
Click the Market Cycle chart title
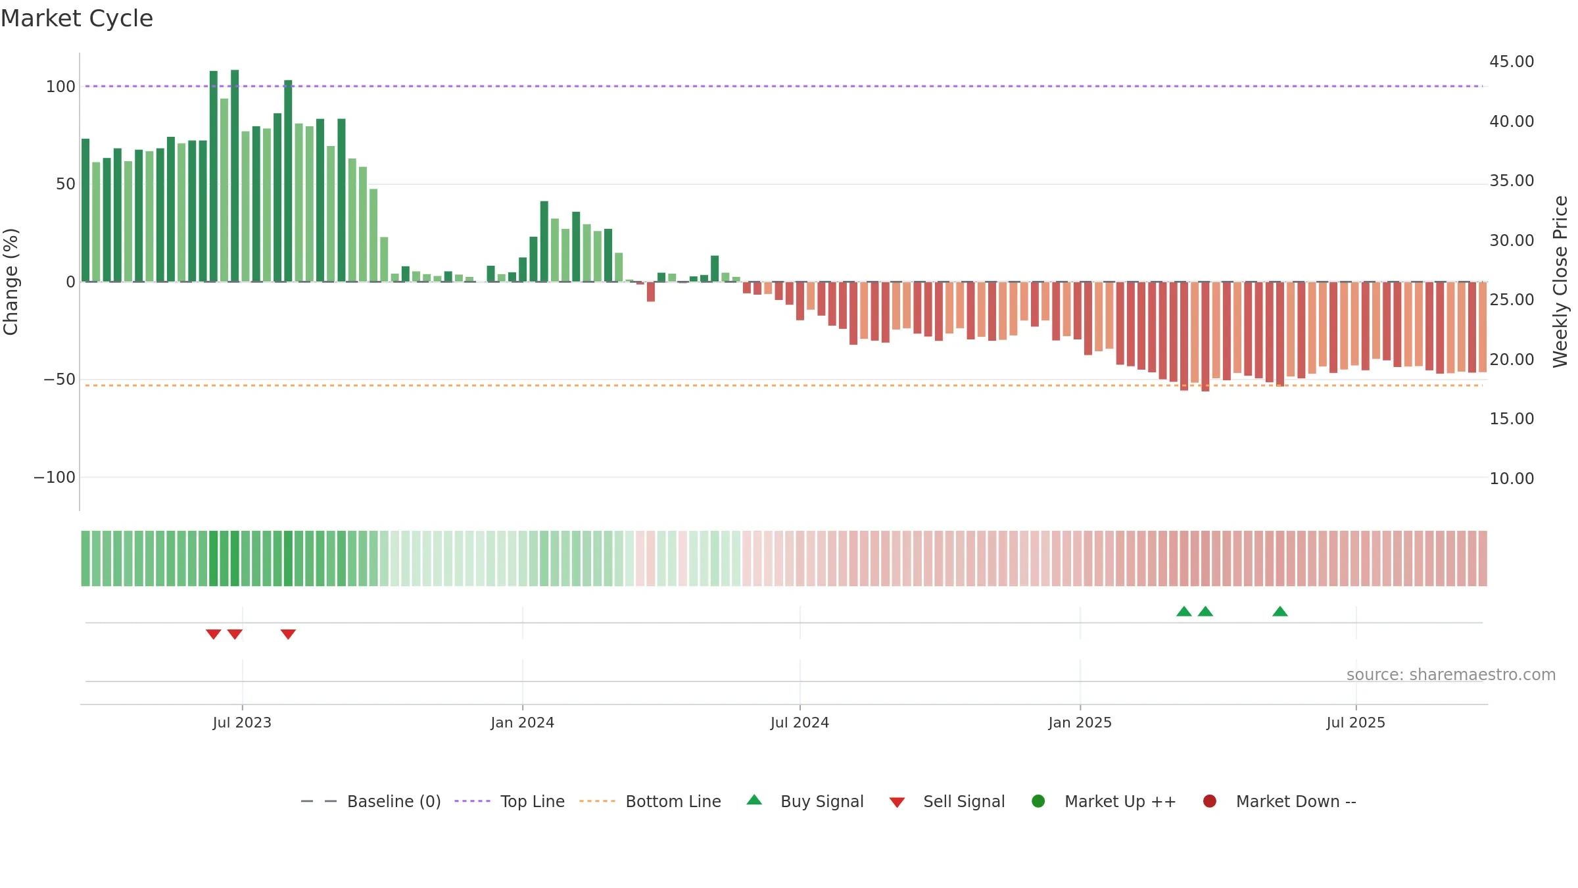(x=77, y=18)
